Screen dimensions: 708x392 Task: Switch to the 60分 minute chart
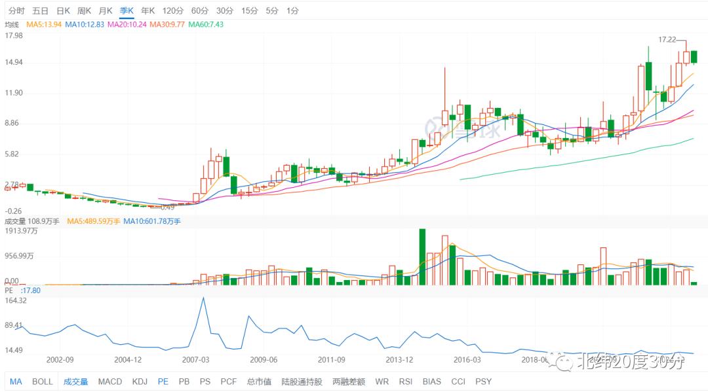(199, 11)
